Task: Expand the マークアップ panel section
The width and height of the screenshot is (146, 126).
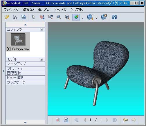Action: [x=25, y=64]
